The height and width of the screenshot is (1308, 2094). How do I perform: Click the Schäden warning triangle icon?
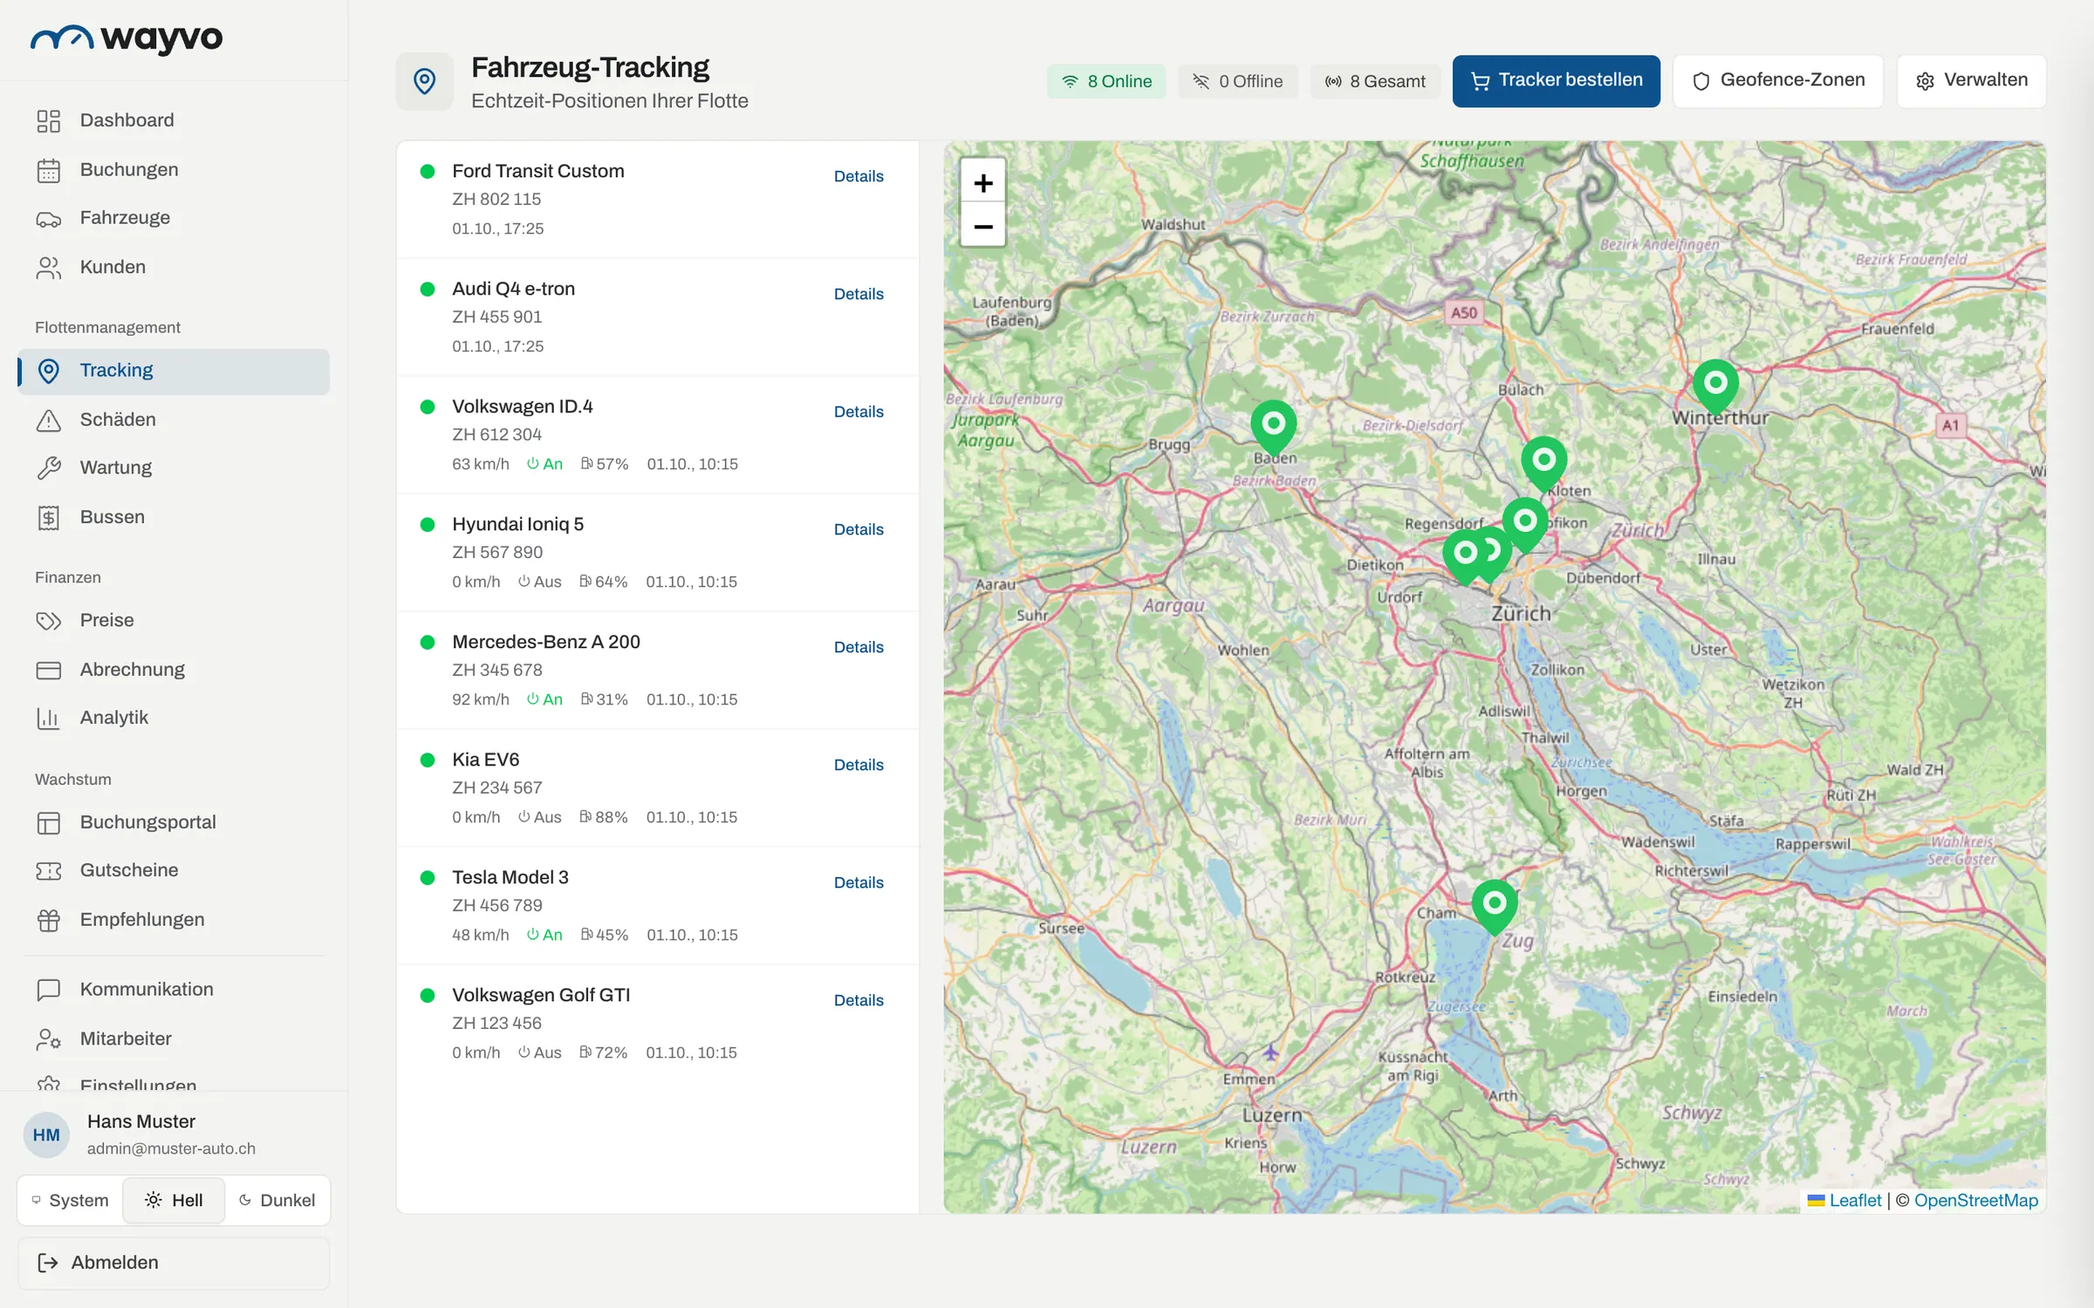(x=49, y=420)
